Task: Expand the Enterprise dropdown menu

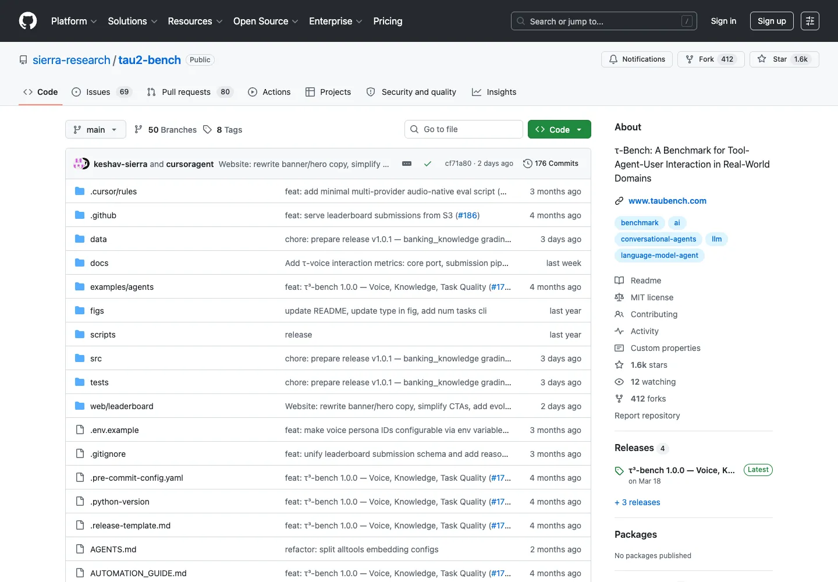Action: click(336, 21)
